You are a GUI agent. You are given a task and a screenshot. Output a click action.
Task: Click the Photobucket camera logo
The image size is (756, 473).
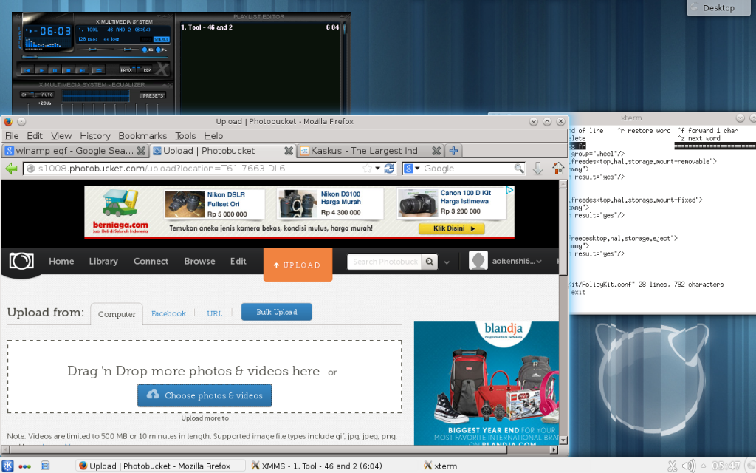pos(21,261)
